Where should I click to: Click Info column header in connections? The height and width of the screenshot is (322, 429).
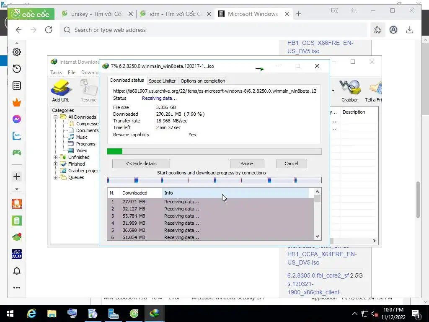235,193
